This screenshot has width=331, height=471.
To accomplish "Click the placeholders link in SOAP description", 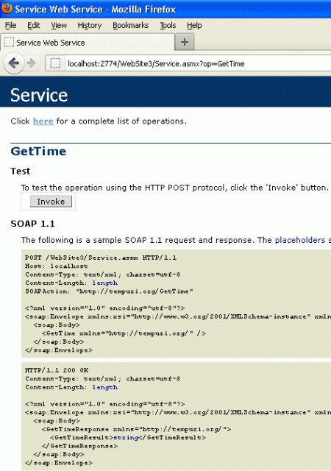I will click(300, 240).
